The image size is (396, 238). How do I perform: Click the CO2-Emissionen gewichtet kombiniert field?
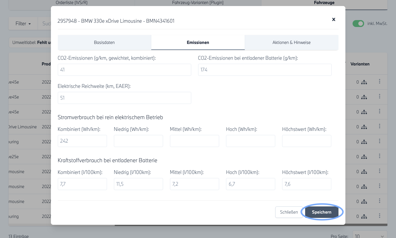point(124,70)
